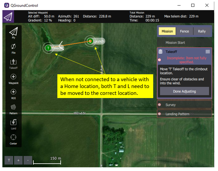Zoom in with the plus button
The width and height of the screenshot is (218, 171).
click(x=18, y=160)
